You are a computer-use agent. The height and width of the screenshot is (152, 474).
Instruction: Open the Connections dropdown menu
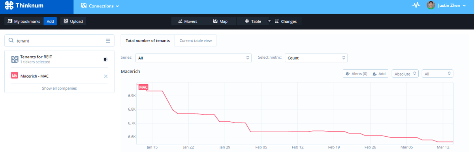click(100, 6)
